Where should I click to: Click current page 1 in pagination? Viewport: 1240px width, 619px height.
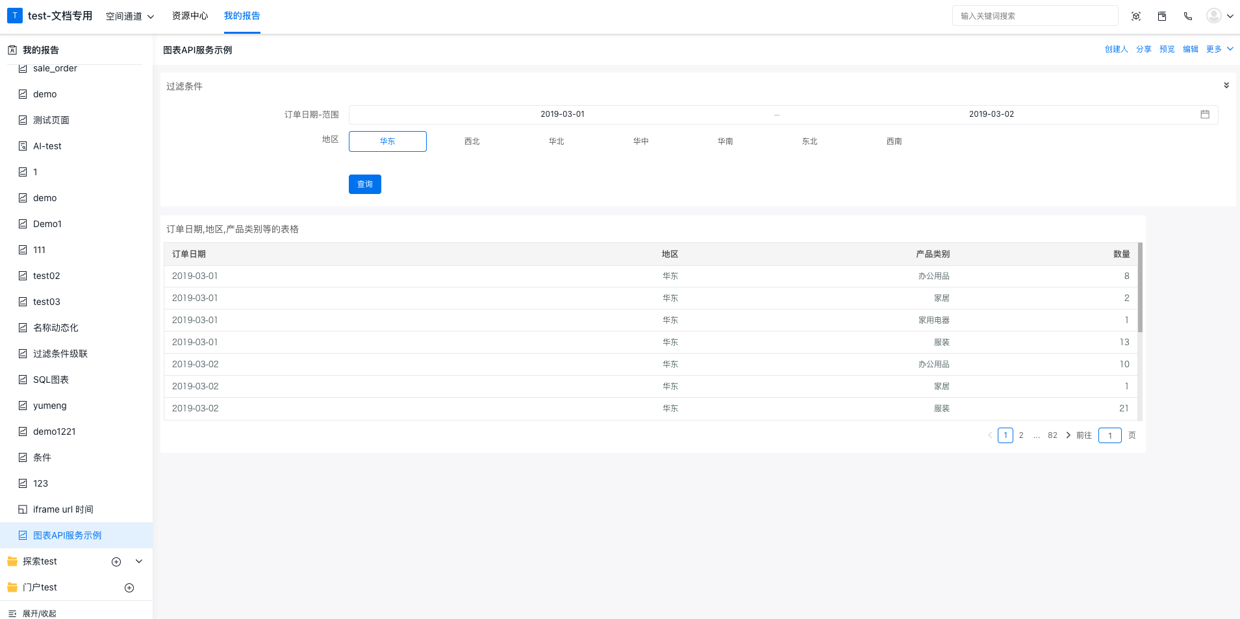click(x=1006, y=435)
